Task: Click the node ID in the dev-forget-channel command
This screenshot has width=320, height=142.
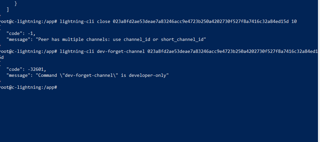Action: (232, 52)
